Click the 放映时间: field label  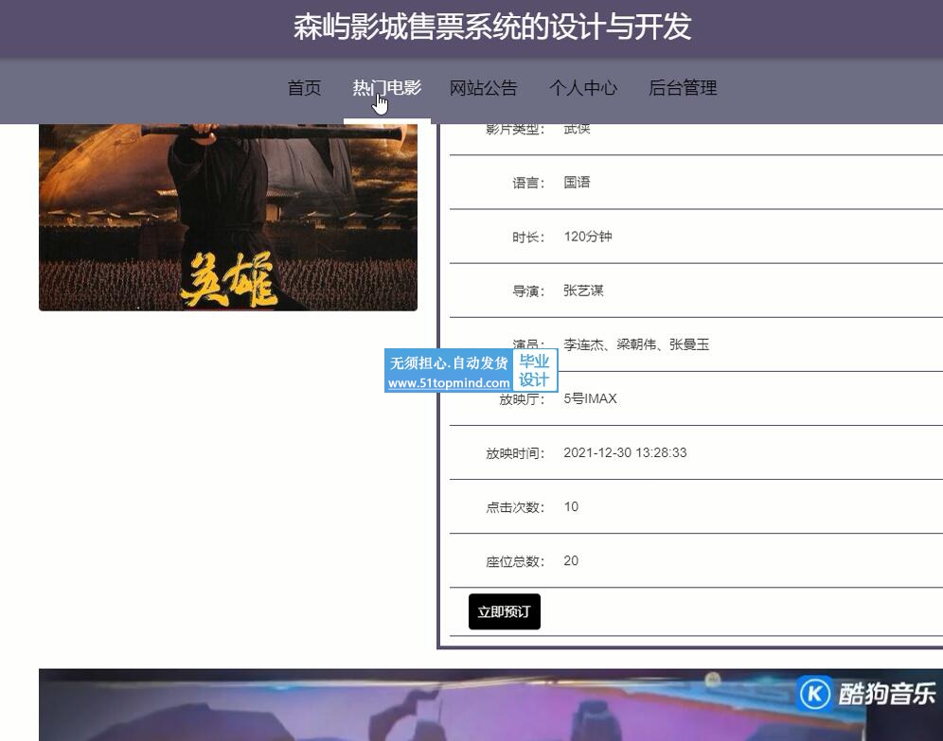tap(515, 453)
